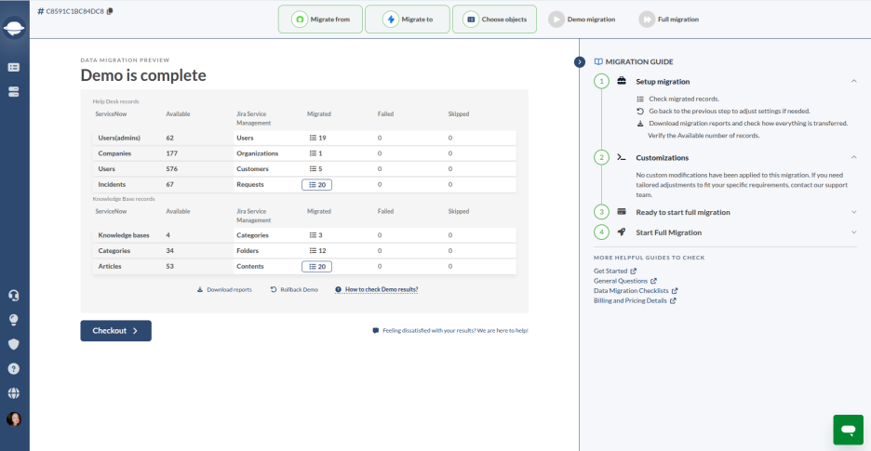Open migrated Users list showing 19
This screenshot has width=871, height=451.
(317, 138)
